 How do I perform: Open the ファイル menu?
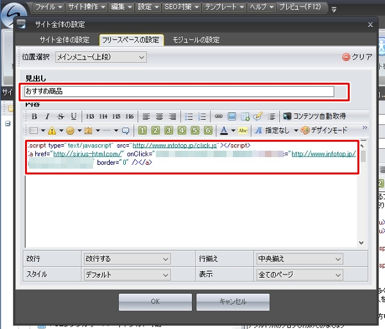pos(49,7)
